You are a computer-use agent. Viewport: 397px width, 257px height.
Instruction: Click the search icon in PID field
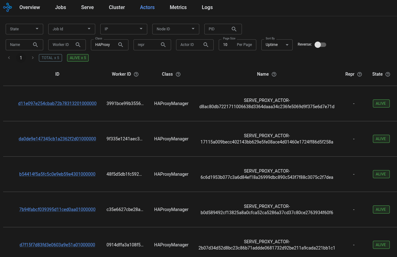234,29
